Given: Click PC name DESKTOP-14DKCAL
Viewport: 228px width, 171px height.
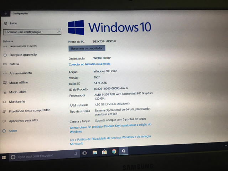Looking at the screenshot, I should pyautogui.click(x=105, y=41).
